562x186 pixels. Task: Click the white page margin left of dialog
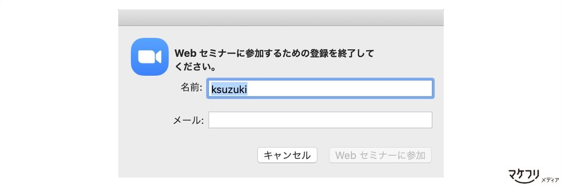(59, 93)
